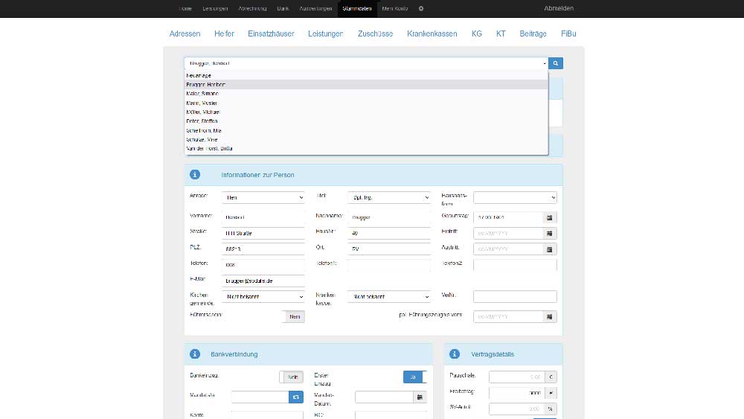Click info icon beside Bankverbindung
Viewport: 744px width, 419px height.
[195, 354]
